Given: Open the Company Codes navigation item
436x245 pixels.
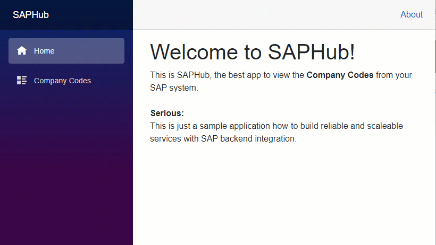Looking at the screenshot, I should point(66,81).
